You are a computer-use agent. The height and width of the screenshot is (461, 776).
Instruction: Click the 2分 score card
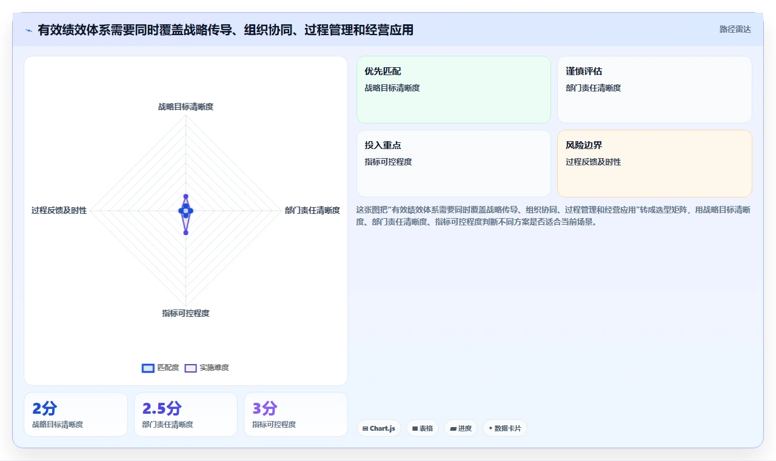(76, 414)
